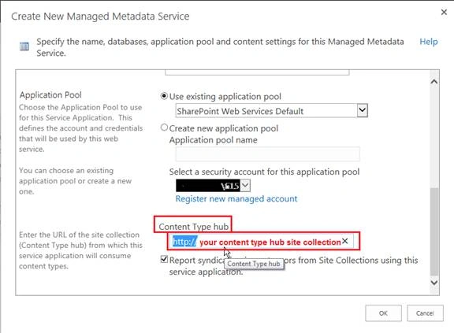454x333 pixels.
Task: Choose Create new application pool radio button
Action: (x=164, y=128)
